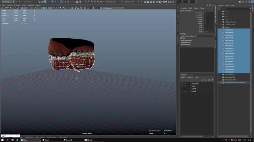Toggle the isolate select icon

point(71,8)
